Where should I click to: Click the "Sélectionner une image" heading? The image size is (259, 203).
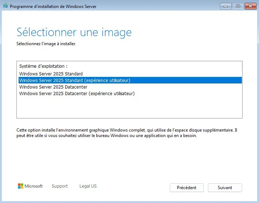(74, 32)
